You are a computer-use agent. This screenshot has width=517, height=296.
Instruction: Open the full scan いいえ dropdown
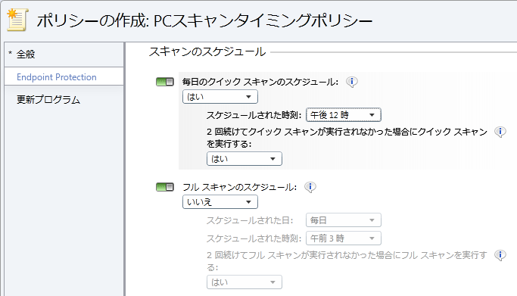pos(220,202)
